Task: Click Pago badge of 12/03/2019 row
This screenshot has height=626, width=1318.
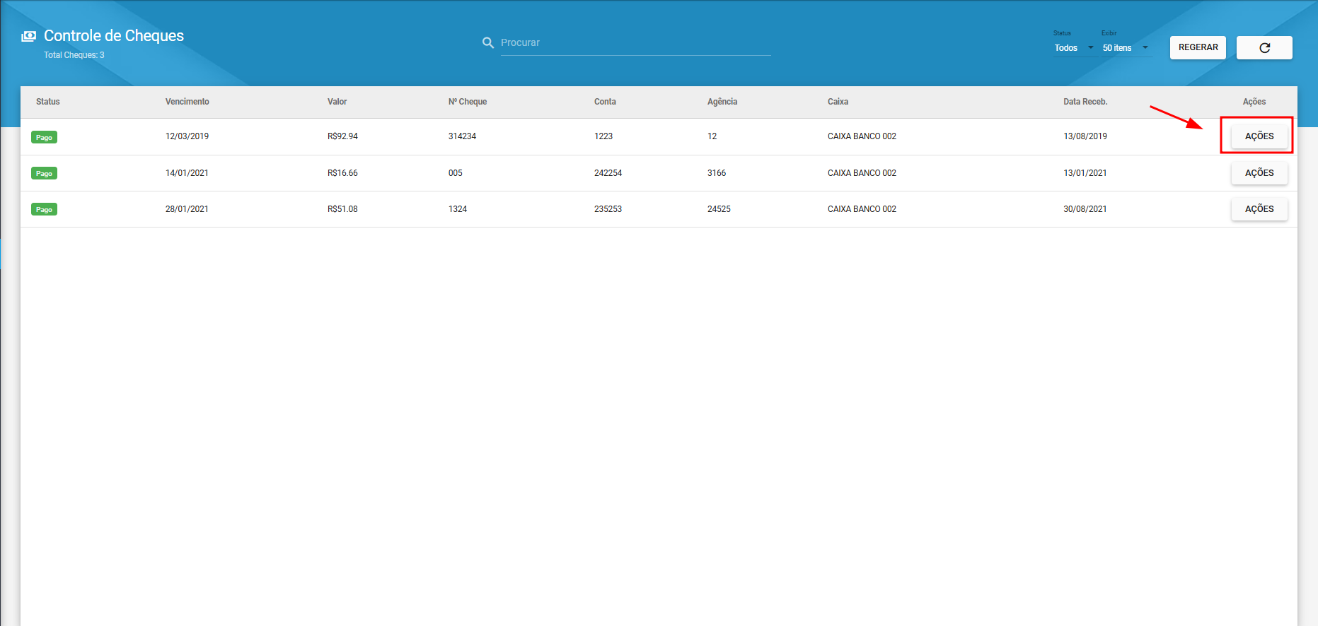Action: (x=44, y=137)
